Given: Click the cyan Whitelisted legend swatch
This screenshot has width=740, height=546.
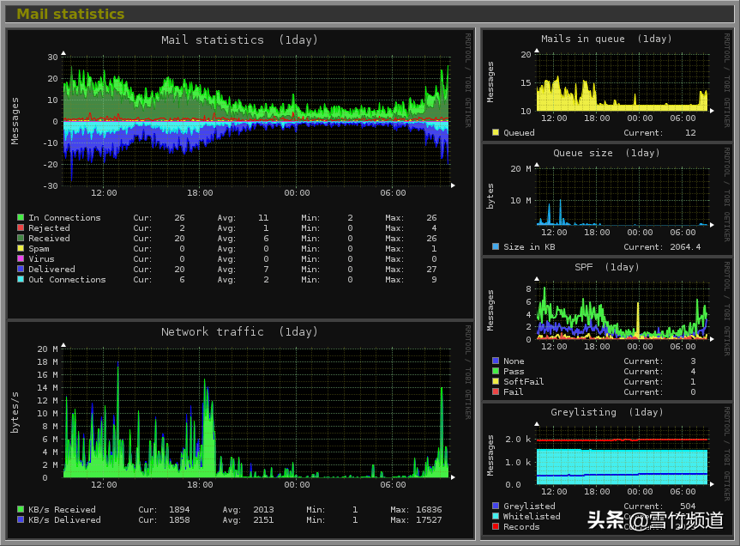Looking at the screenshot, I should [495, 517].
